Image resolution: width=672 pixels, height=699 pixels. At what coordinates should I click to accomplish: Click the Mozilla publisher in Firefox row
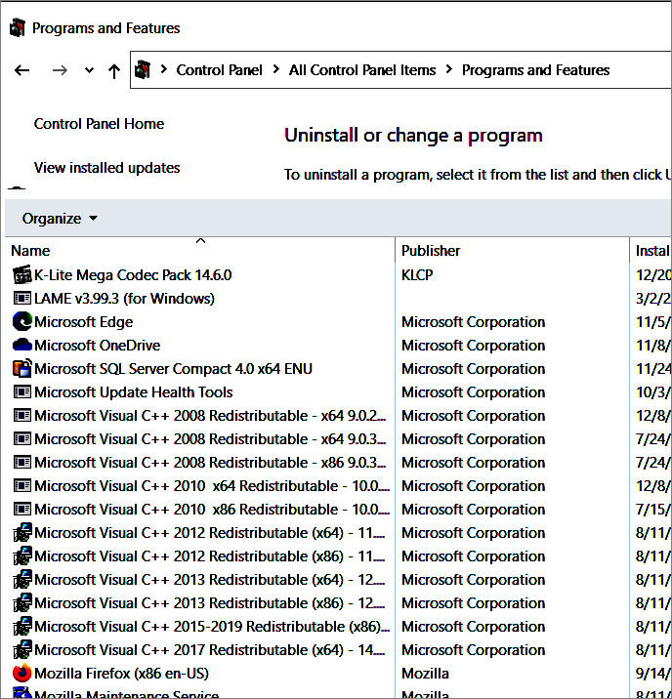pyautogui.click(x=425, y=674)
